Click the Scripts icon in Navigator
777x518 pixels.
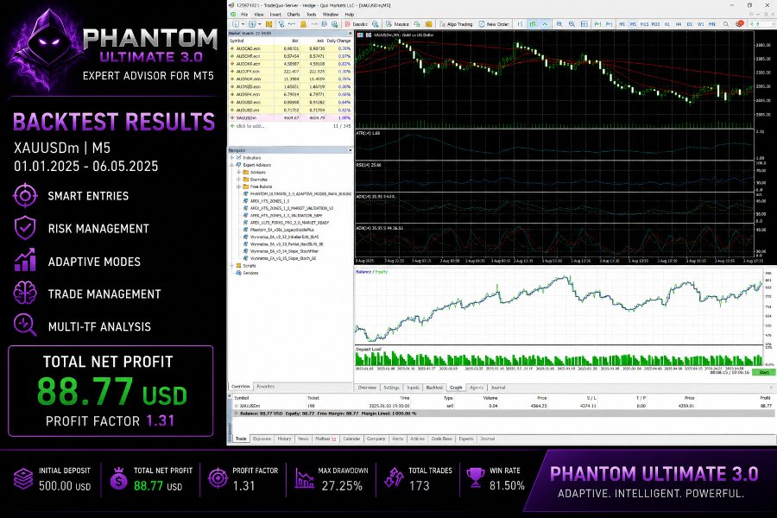click(x=238, y=266)
